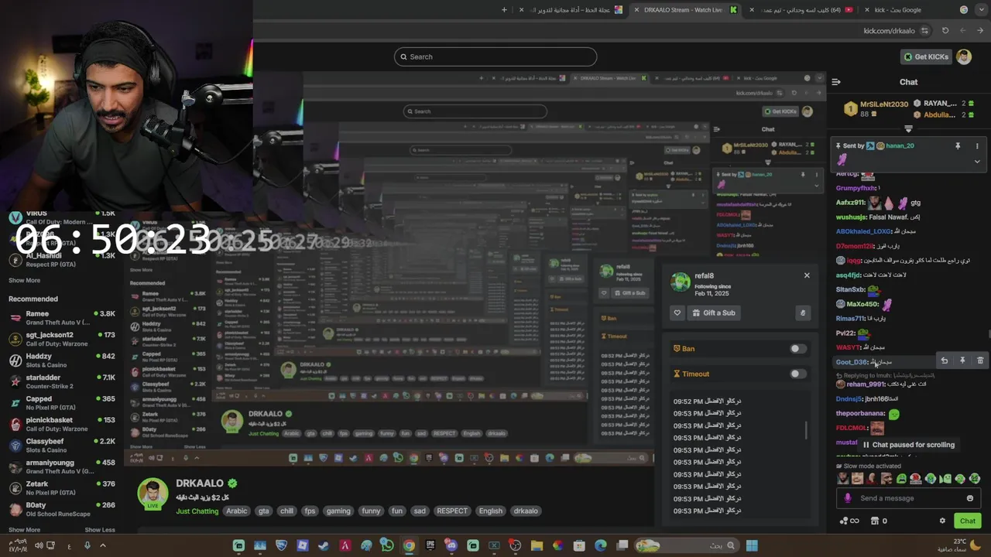The image size is (991, 557).
Task: Open B0aty channel in Recommended
Action: tap(62, 509)
